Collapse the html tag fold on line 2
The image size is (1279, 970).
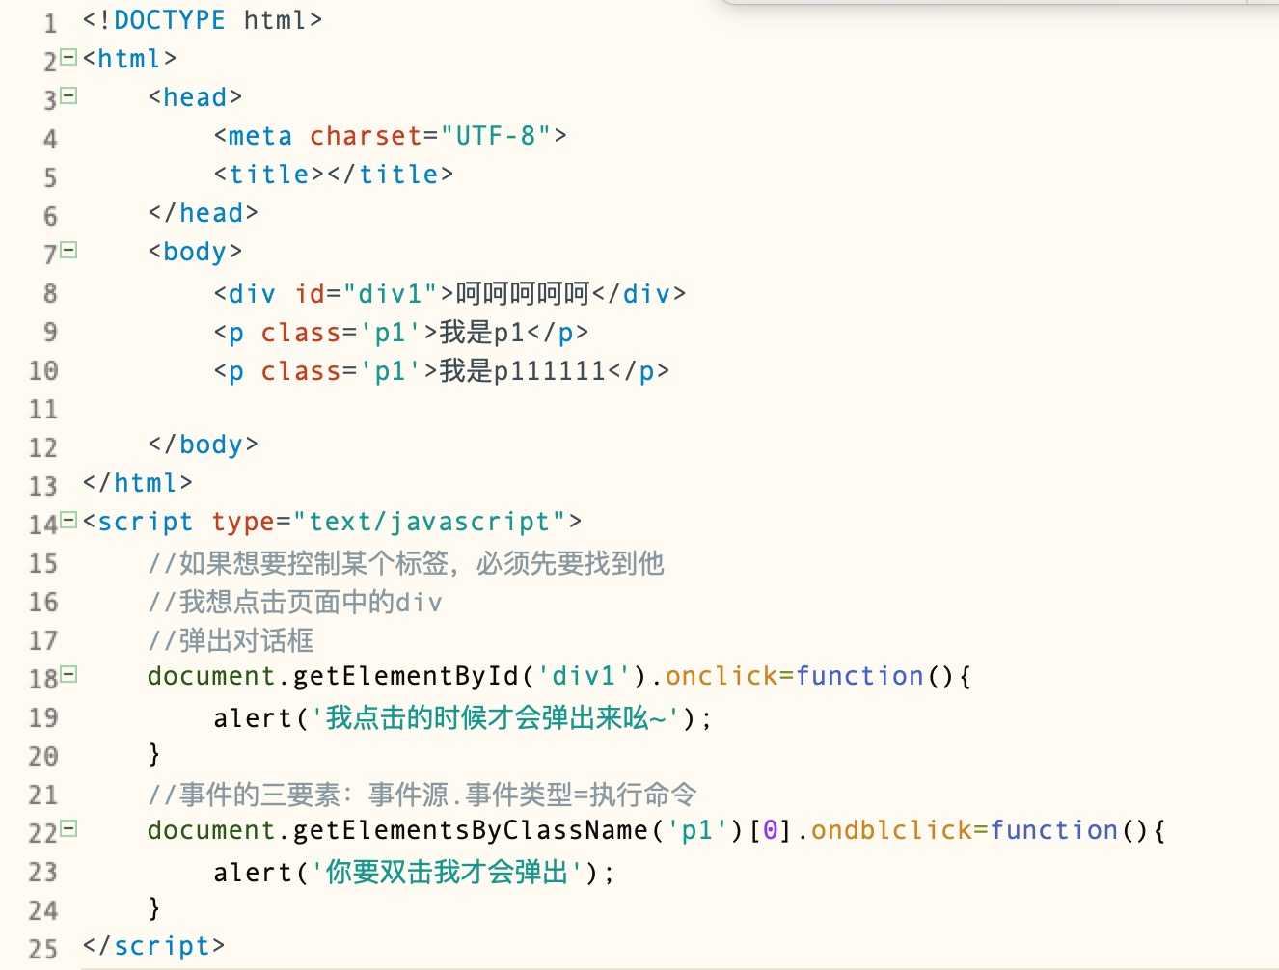tap(68, 57)
